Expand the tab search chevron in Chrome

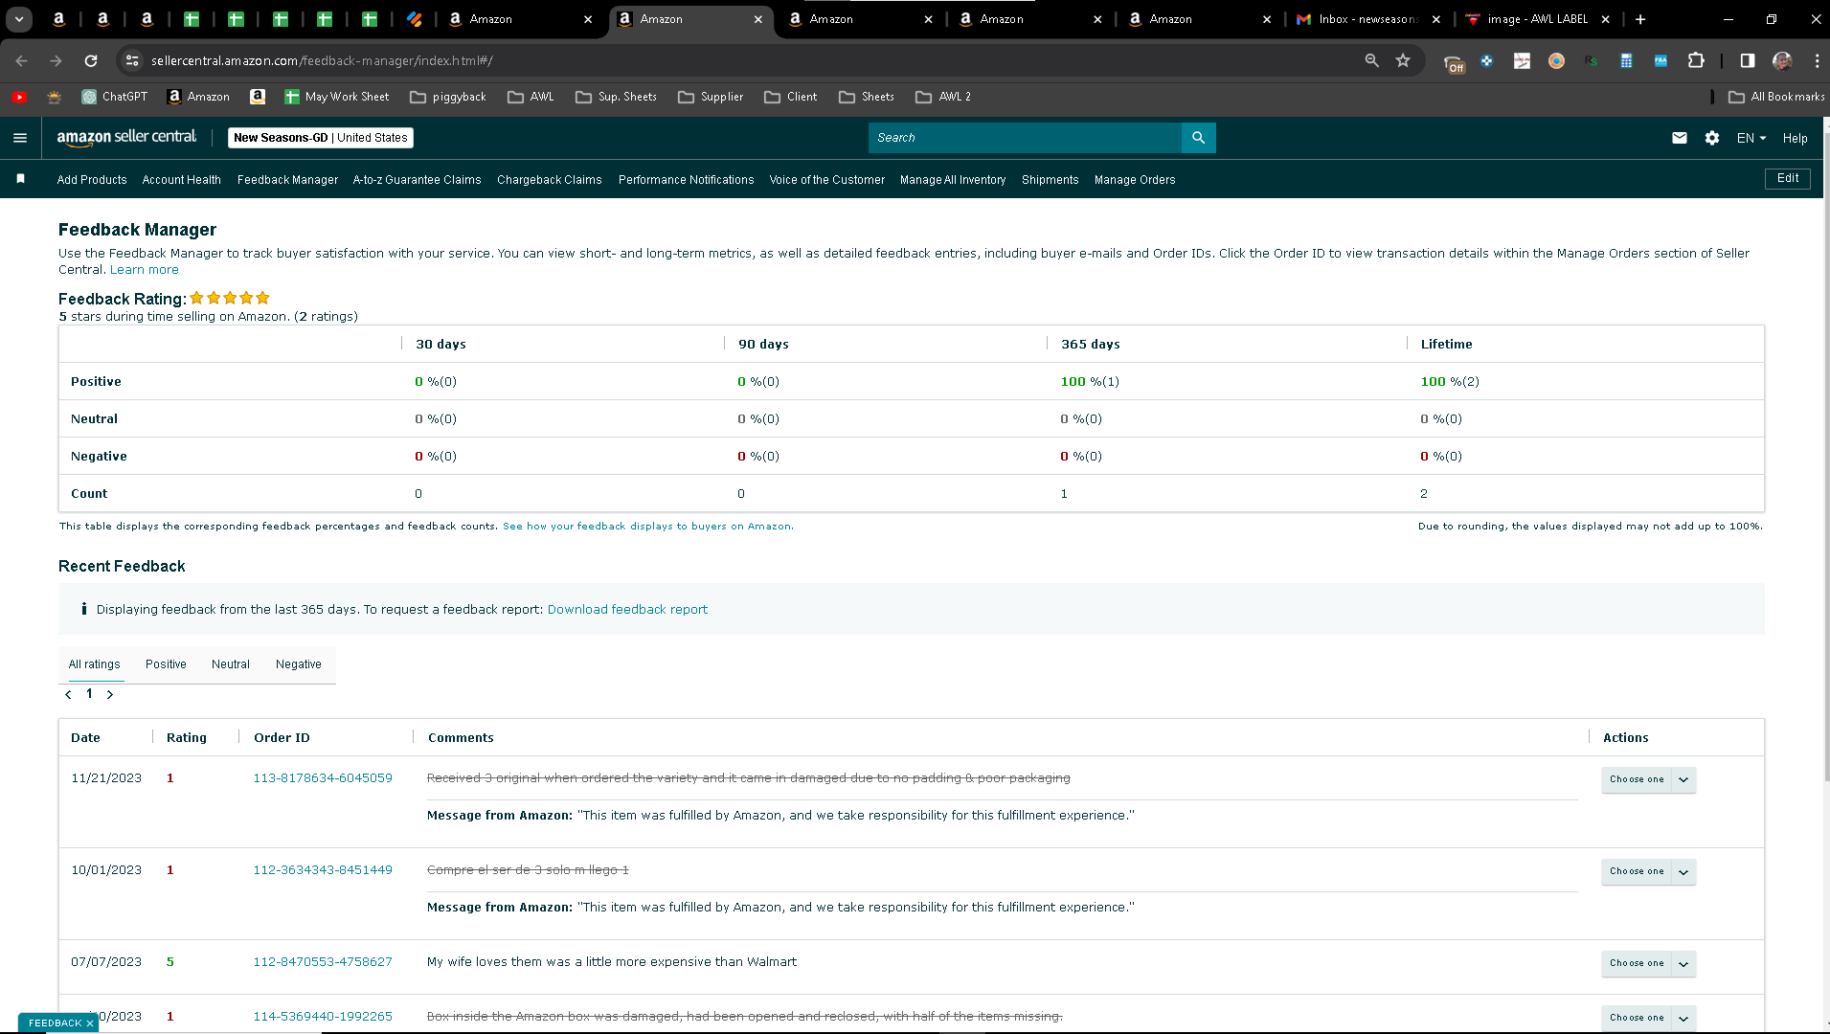click(x=19, y=19)
